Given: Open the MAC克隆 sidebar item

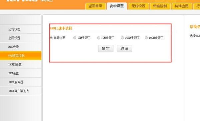Looking at the screenshot, I should [21, 47].
